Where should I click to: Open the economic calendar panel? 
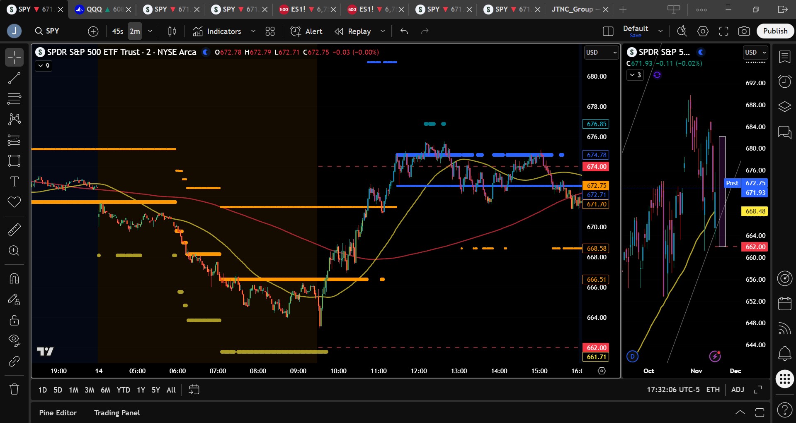click(x=784, y=304)
